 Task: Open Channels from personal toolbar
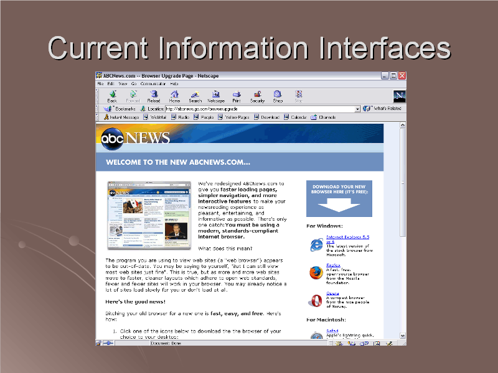pos(323,117)
